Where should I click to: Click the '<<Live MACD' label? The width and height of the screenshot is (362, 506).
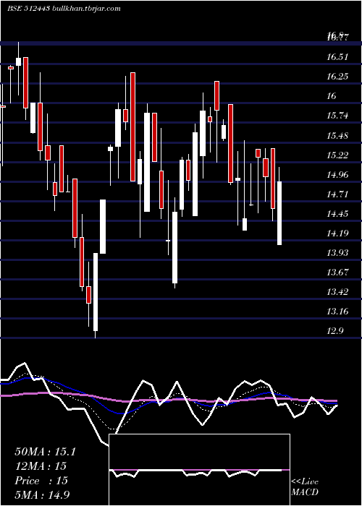[x=305, y=487]
